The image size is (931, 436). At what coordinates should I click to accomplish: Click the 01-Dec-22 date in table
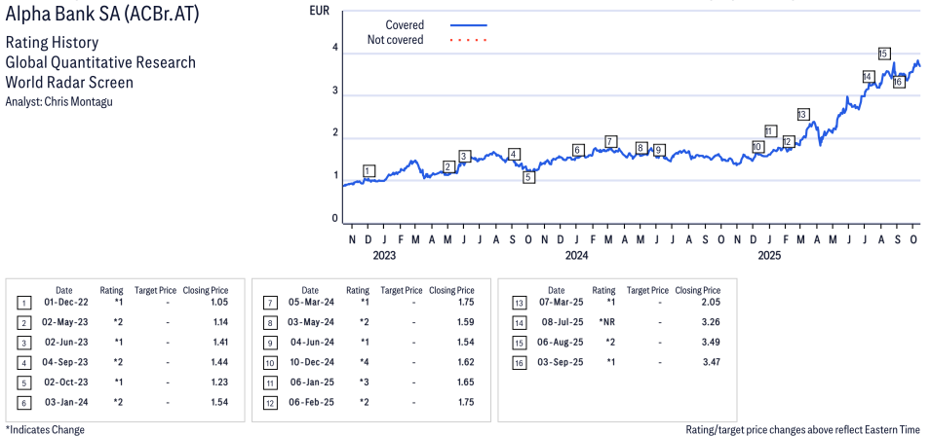pos(63,303)
